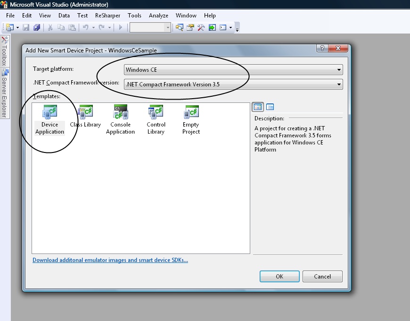Open the solution configuration combo box
Viewport: 410px width, 321px height.
tap(150, 27)
